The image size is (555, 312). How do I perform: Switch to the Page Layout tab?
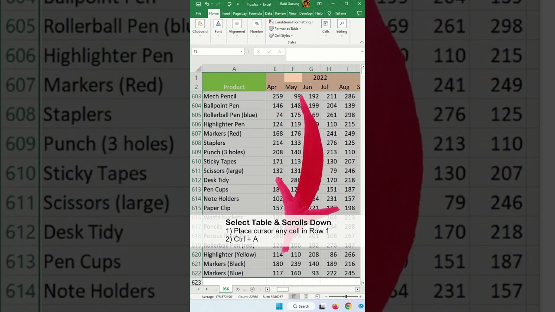coord(240,13)
